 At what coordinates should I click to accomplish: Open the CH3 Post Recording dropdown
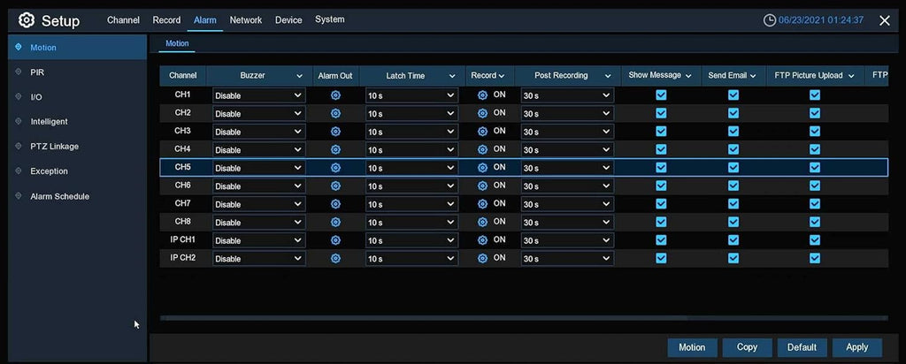567,132
